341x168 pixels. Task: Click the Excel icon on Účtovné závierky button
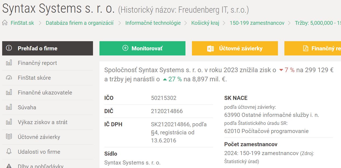(x=210, y=48)
